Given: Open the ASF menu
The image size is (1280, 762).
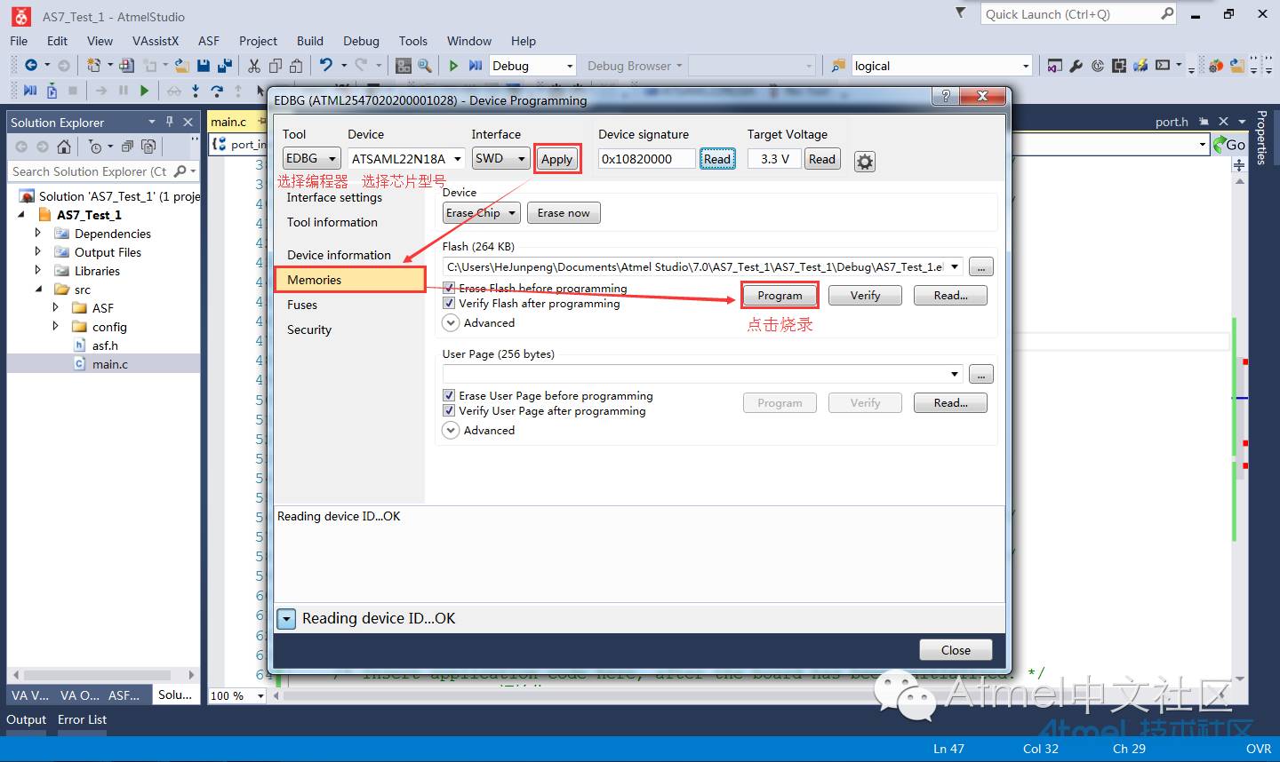Looking at the screenshot, I should pos(208,41).
